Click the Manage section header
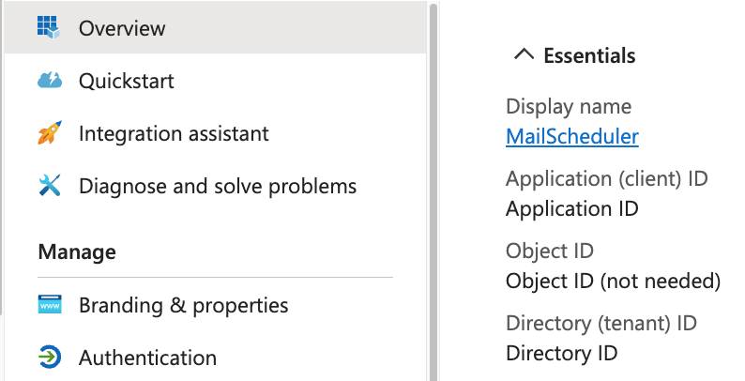The height and width of the screenshot is (381, 745). tap(77, 251)
